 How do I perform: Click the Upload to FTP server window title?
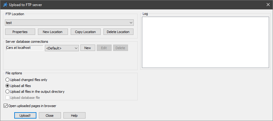click(25, 5)
